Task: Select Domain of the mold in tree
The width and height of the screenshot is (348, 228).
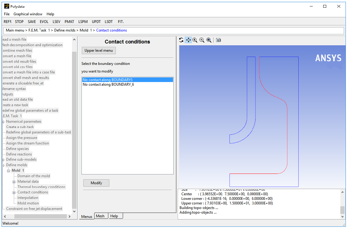Action: pyautogui.click(x=34, y=176)
